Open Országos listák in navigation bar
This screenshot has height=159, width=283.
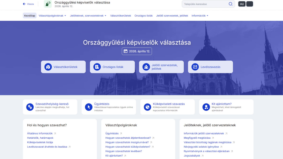[x=144, y=16]
